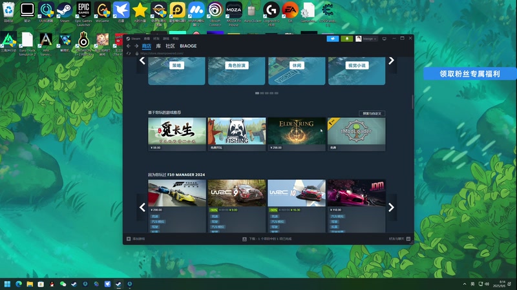Open QQ penguin from the taskbar

(x=52, y=284)
